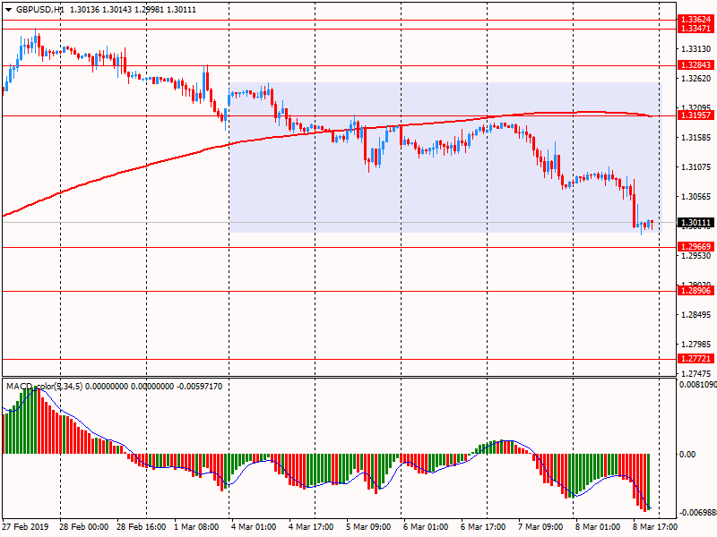Click the 27 Feb 2019 time axis label
The image size is (717, 537).
[x=25, y=526]
